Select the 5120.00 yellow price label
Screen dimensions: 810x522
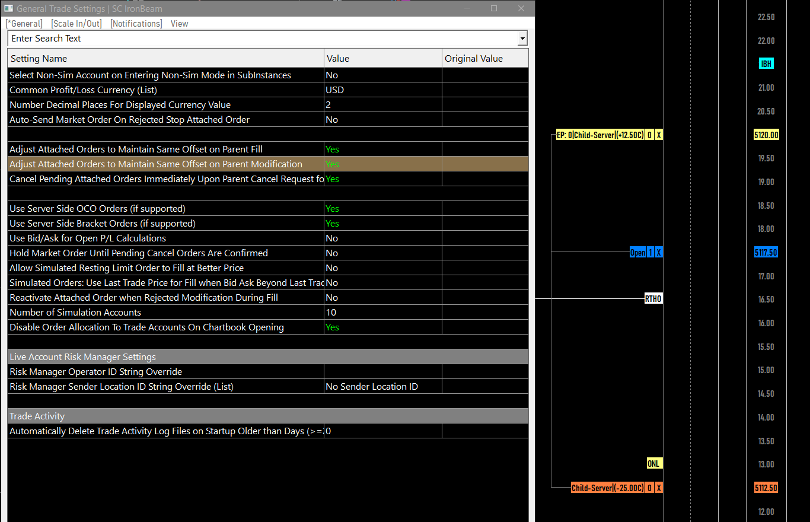click(x=766, y=135)
